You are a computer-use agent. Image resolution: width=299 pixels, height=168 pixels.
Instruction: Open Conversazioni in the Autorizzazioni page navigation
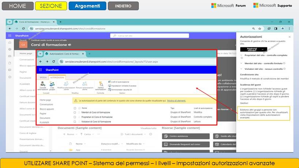point(46,104)
